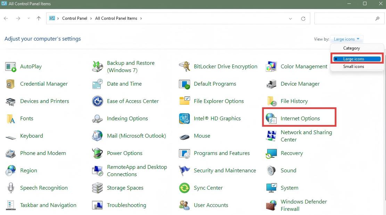Click the back navigation arrow
Viewport: 386px width, 215px height.
pyautogui.click(x=6, y=18)
